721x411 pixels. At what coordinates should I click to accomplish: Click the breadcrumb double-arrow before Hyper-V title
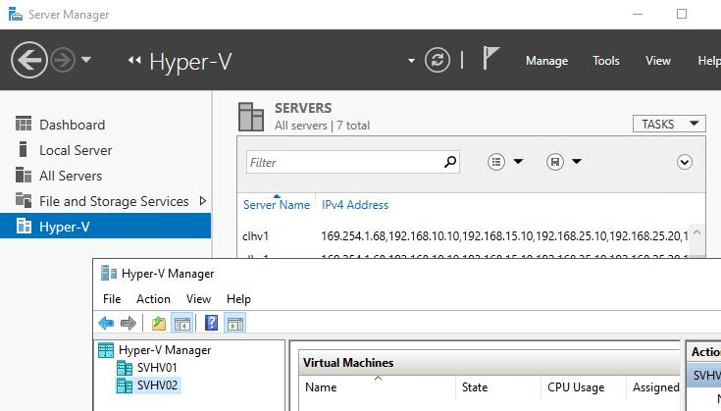pyautogui.click(x=134, y=60)
